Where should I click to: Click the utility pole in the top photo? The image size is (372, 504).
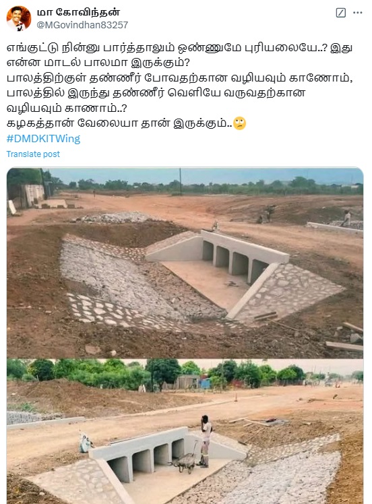(x=181, y=181)
